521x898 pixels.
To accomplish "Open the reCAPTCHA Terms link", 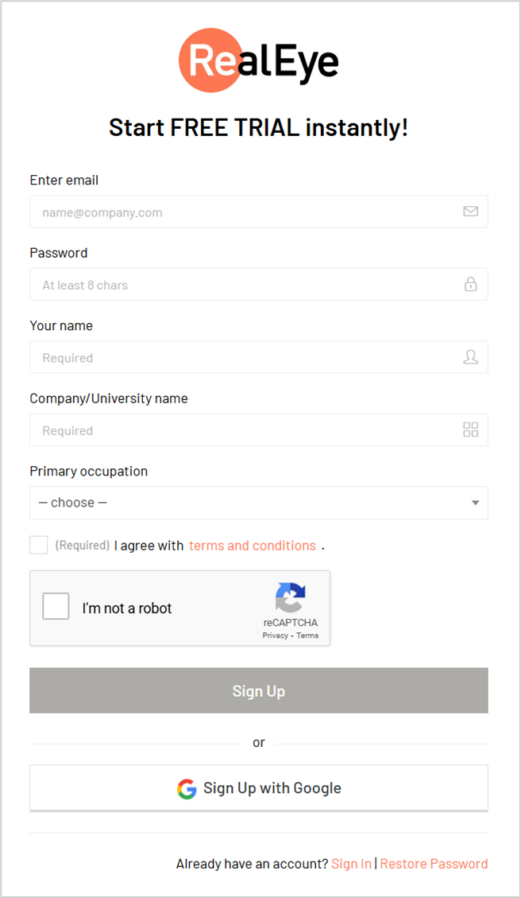I will click(307, 636).
